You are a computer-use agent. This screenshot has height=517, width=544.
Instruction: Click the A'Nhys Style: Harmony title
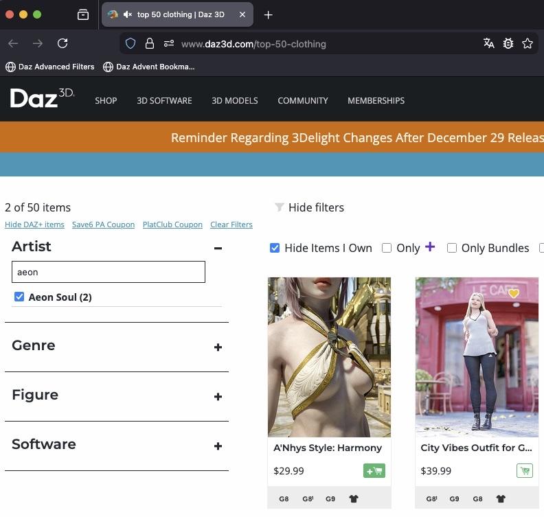(x=328, y=448)
